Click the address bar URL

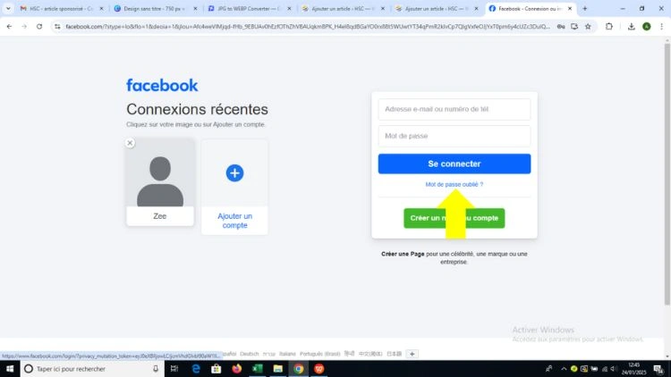click(x=307, y=27)
